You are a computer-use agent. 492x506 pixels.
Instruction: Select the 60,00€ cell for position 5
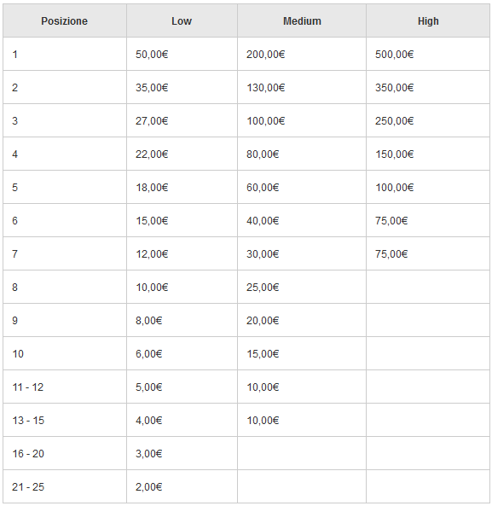[302, 187]
